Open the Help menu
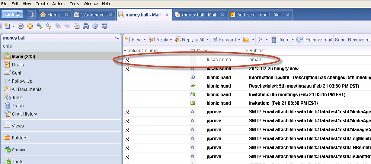Viewport: 371px width, 164px height. click(x=106, y=4)
